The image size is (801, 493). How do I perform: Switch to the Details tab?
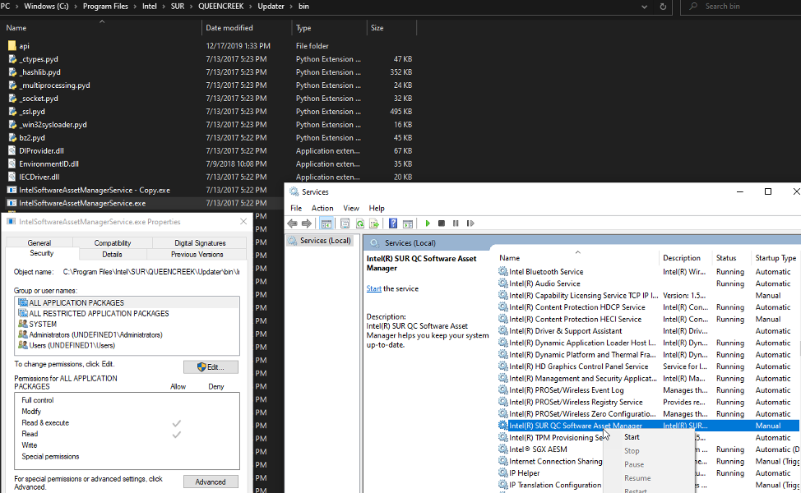pyautogui.click(x=112, y=254)
